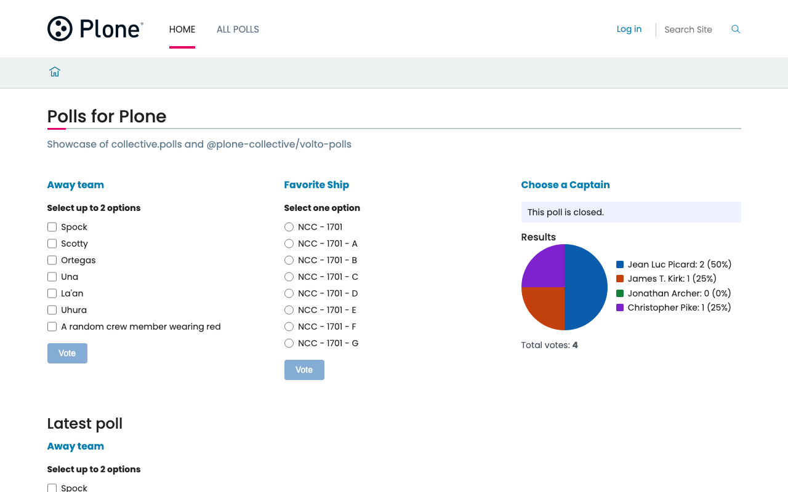788x492 pixels.
Task: Click the Plone logo
Action: tap(95, 29)
